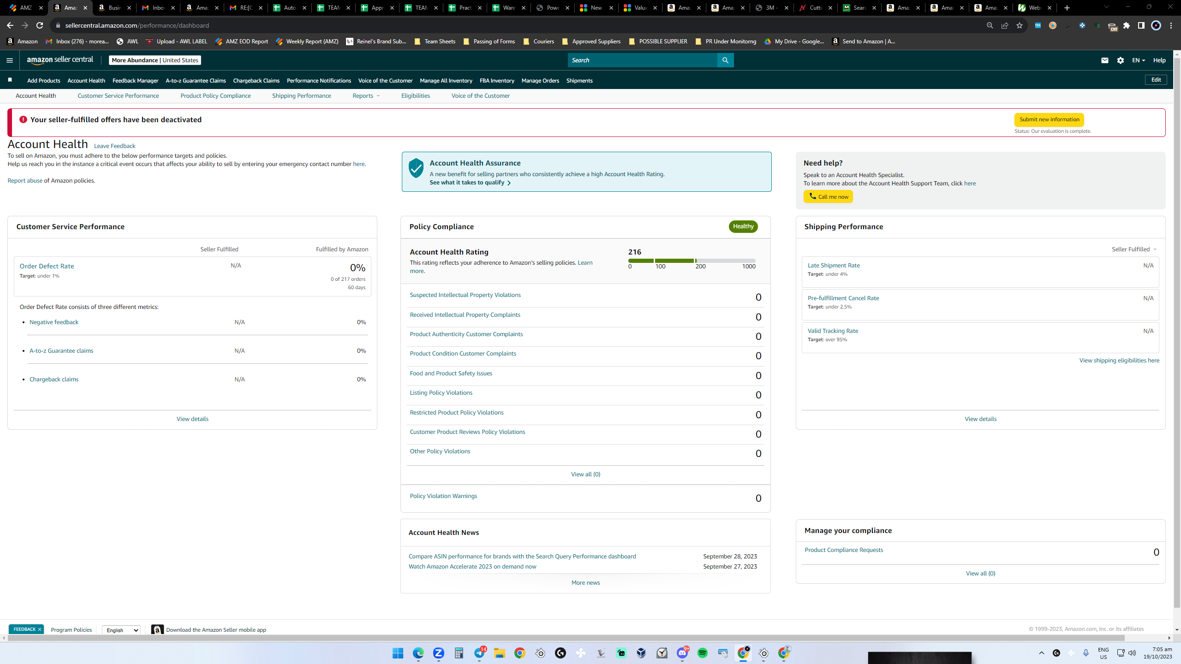Bookmark this tab with the star icon
Screen dimensions: 1181x664
pyautogui.click(x=1020, y=25)
